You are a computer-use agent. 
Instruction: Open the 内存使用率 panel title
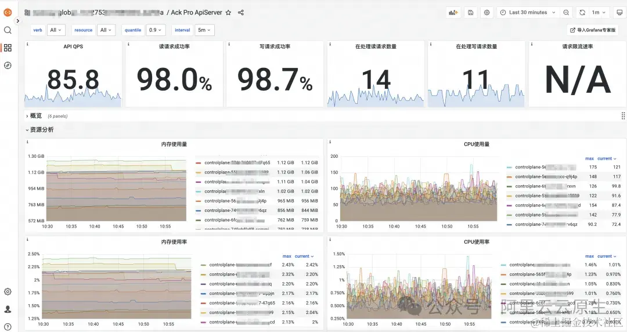[x=174, y=241]
